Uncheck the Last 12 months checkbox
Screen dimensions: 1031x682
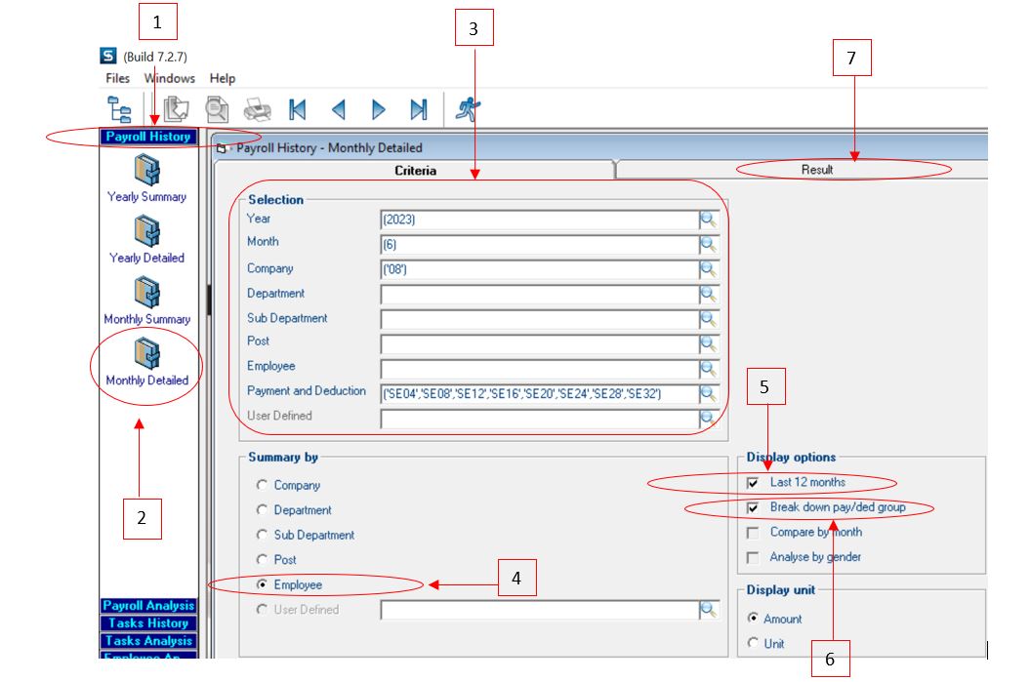point(753,483)
